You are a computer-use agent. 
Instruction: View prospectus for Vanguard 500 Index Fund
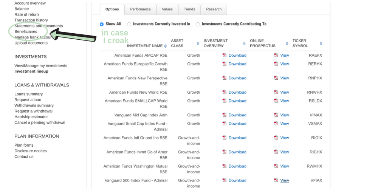click(x=285, y=180)
